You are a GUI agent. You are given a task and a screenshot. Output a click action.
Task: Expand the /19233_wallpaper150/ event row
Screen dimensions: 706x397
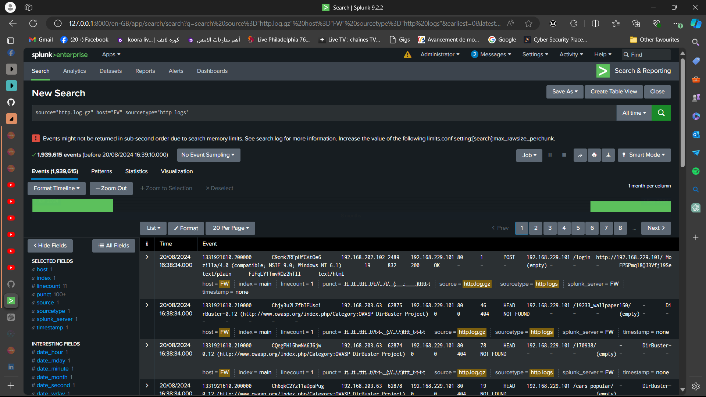[x=147, y=305]
